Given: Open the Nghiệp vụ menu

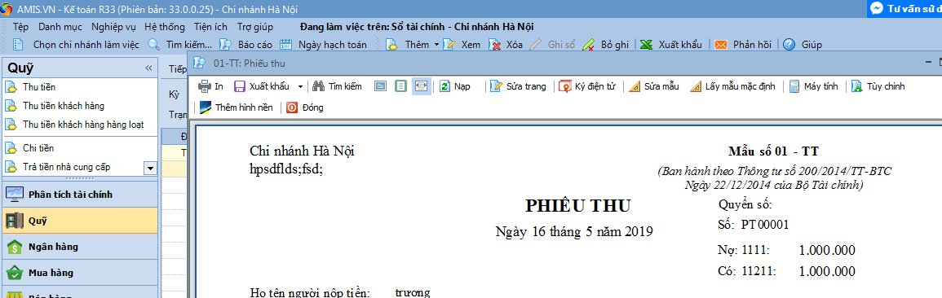Looking at the screenshot, I should click(x=113, y=27).
